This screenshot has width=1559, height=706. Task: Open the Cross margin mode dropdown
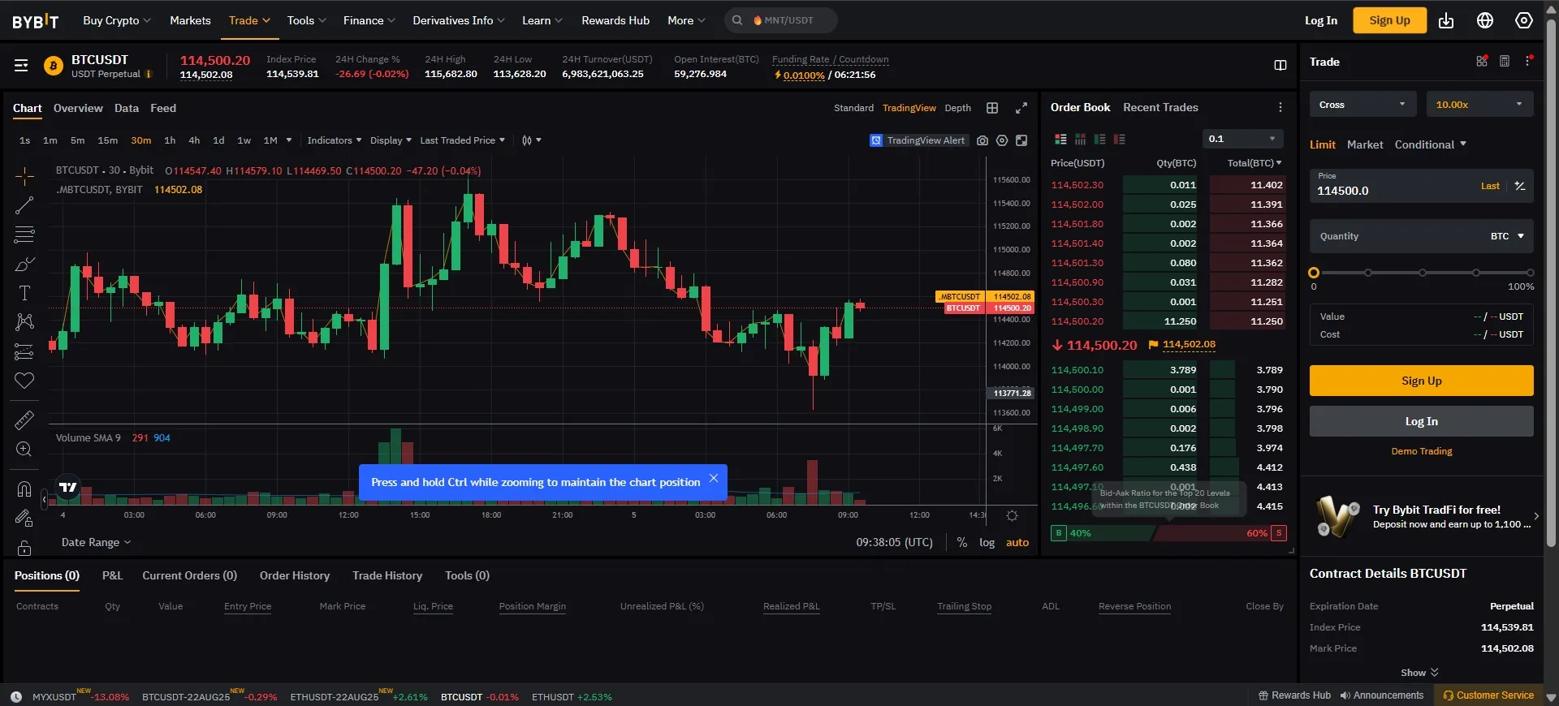1363,104
